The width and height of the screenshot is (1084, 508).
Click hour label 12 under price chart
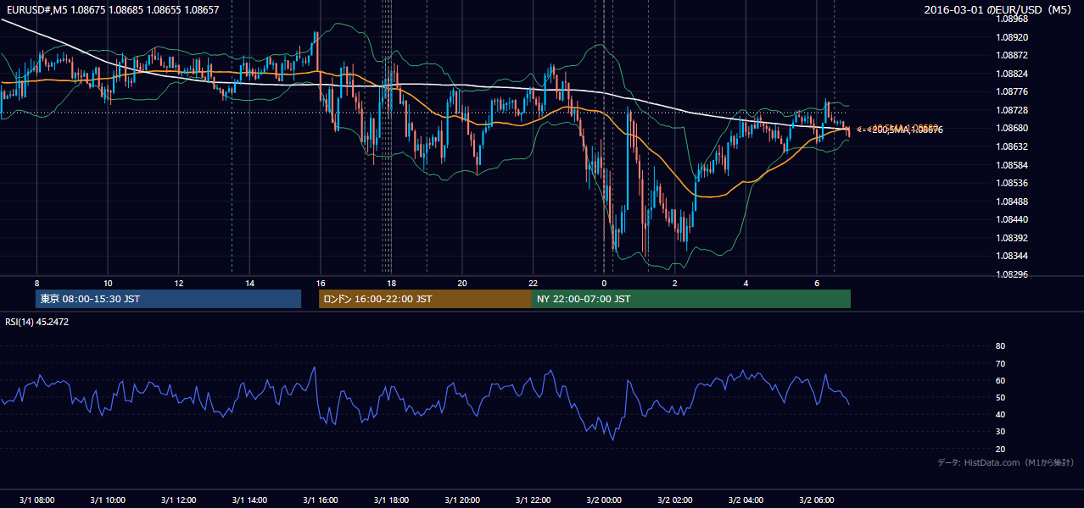[178, 283]
